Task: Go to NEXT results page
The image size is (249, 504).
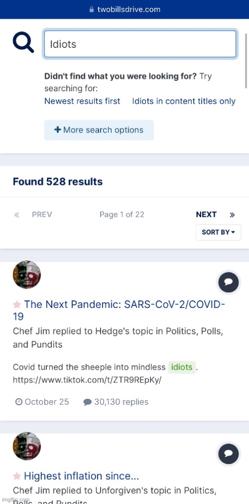Action: click(206, 214)
